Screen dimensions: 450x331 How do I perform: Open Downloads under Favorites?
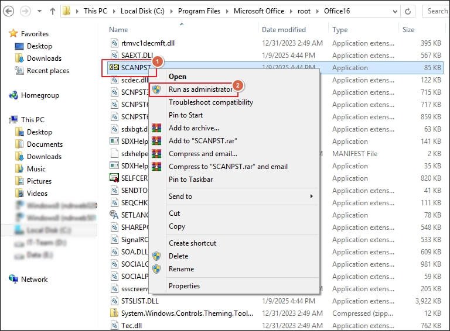tap(44, 58)
